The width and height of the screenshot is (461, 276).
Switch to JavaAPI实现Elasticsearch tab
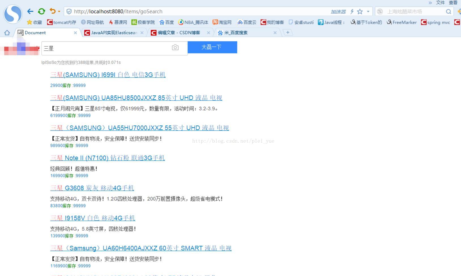(x=114, y=33)
